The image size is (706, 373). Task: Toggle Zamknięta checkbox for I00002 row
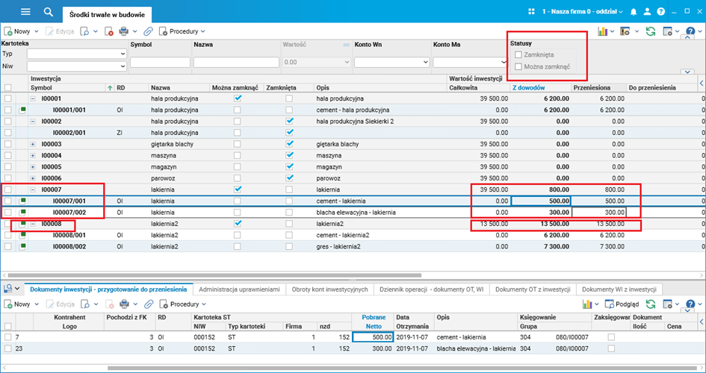tap(289, 121)
